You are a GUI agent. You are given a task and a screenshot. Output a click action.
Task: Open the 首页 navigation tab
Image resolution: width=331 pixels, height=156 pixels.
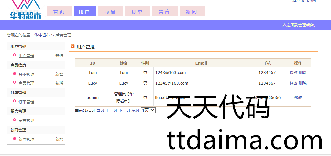pyautogui.click(x=59, y=11)
